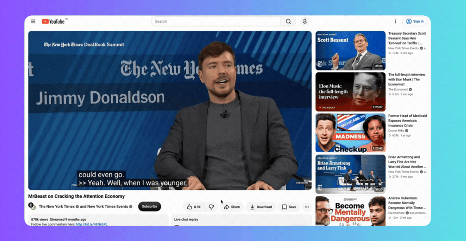Open 'Former Head of Medicaid' video title

[x=407, y=121]
